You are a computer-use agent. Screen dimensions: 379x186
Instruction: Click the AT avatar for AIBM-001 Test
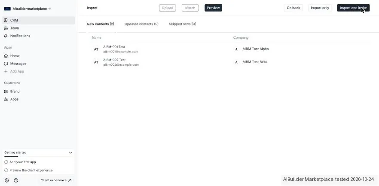pyautogui.click(x=96, y=49)
